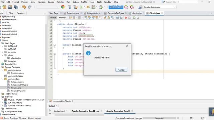The width and height of the screenshot is (214, 120).
Task: Click the Comment editor toolbar icon
Action: pos(134,18)
